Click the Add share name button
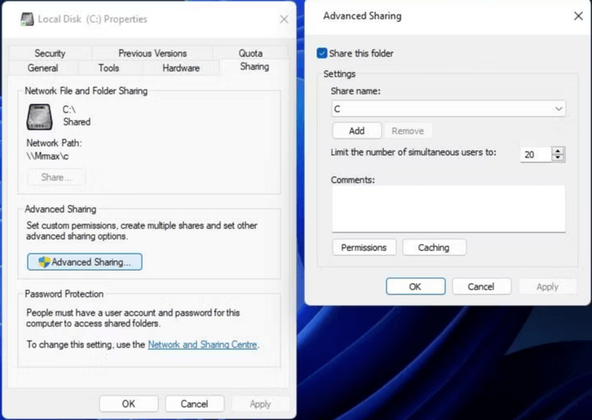The height and width of the screenshot is (420, 592). pyautogui.click(x=356, y=130)
